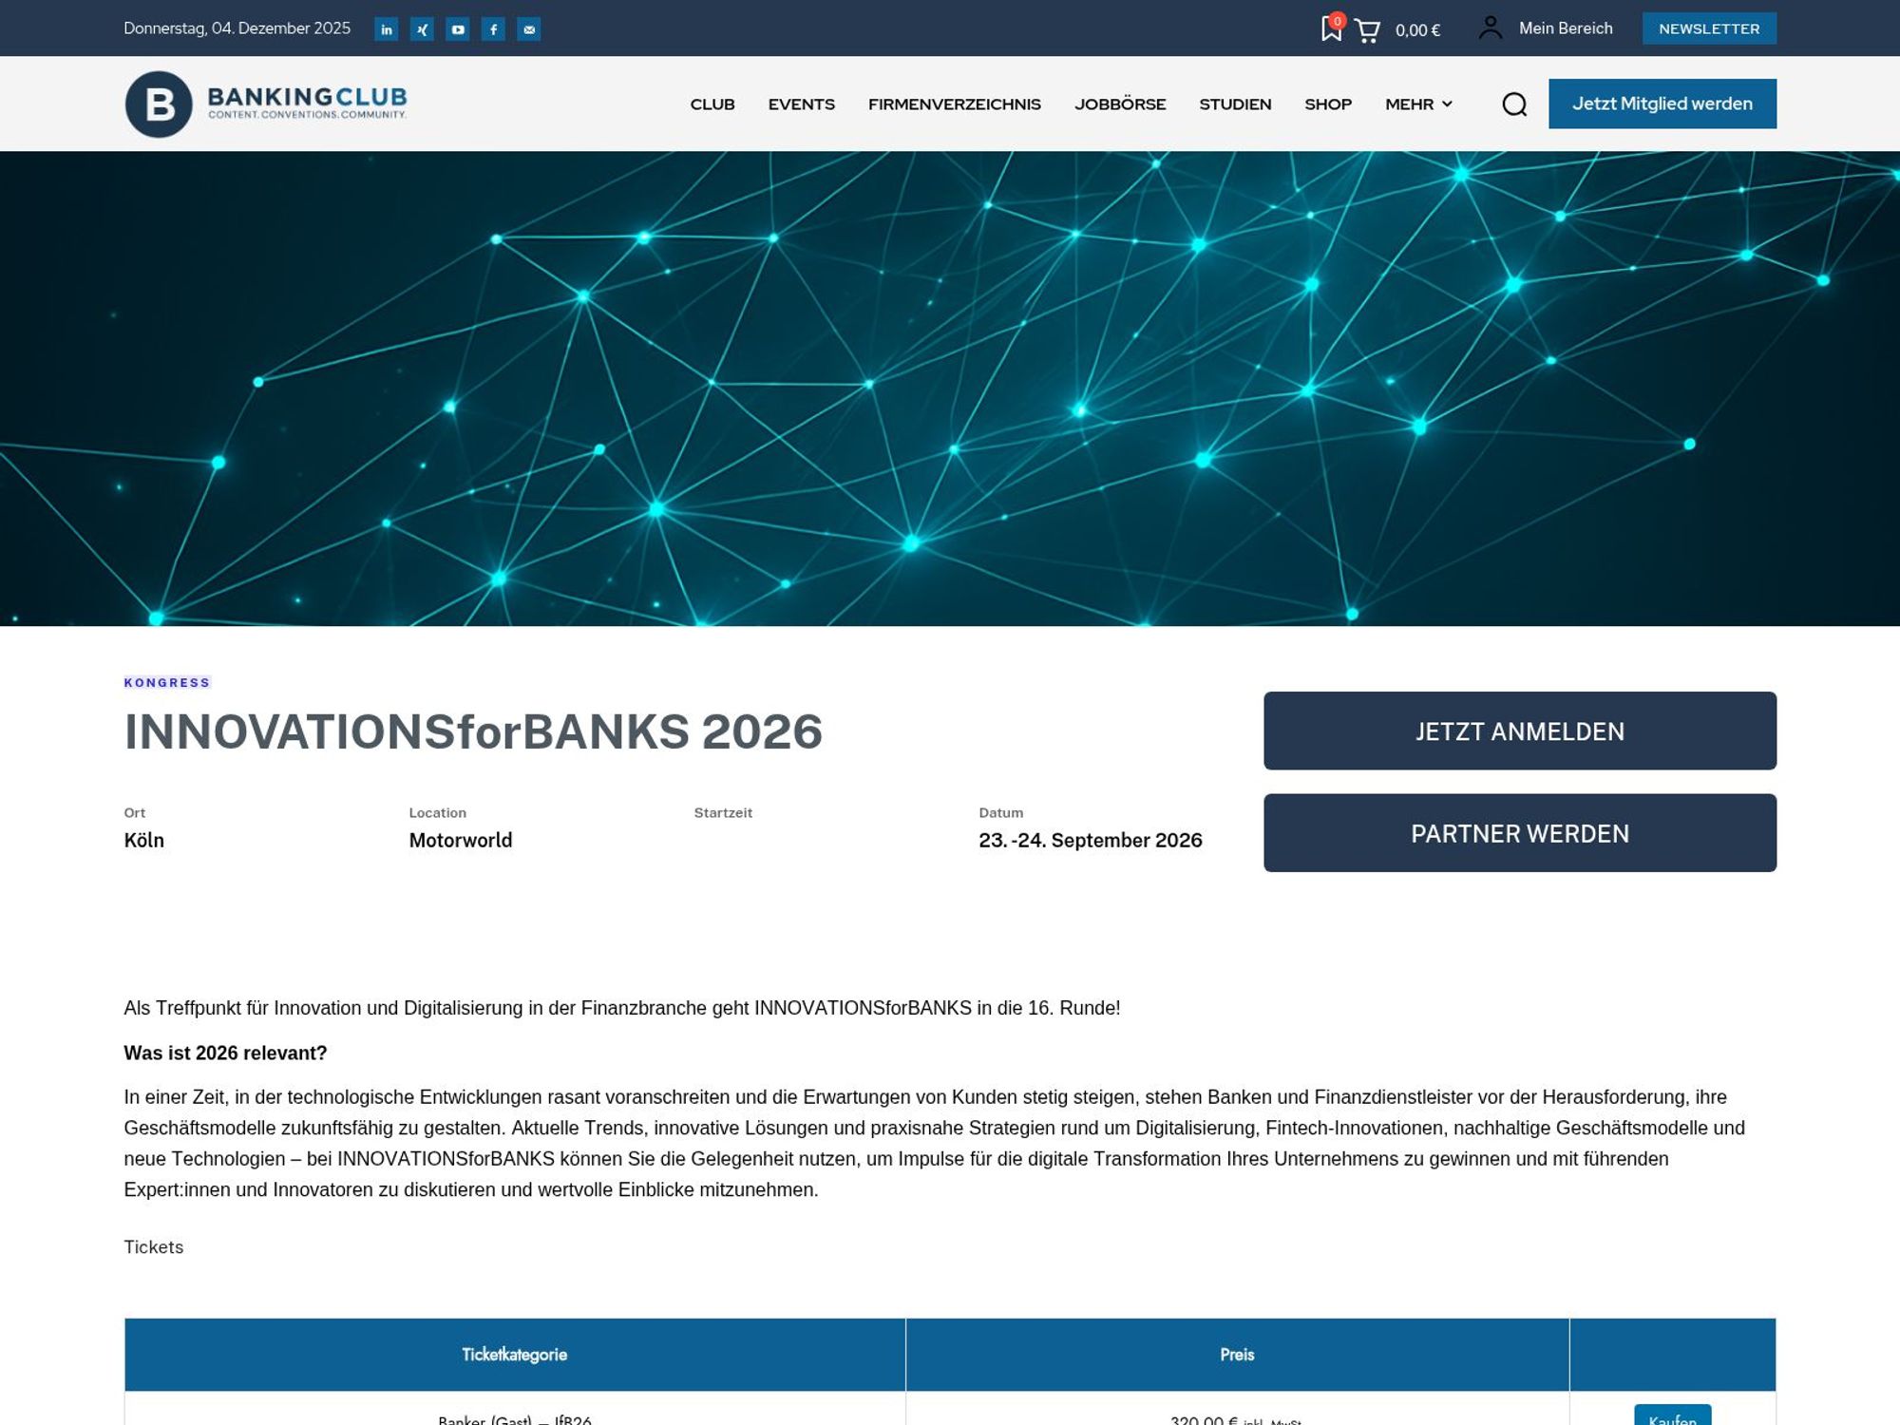This screenshot has width=1900, height=1425.
Task: Open the STUDIEN page
Action: tap(1235, 104)
